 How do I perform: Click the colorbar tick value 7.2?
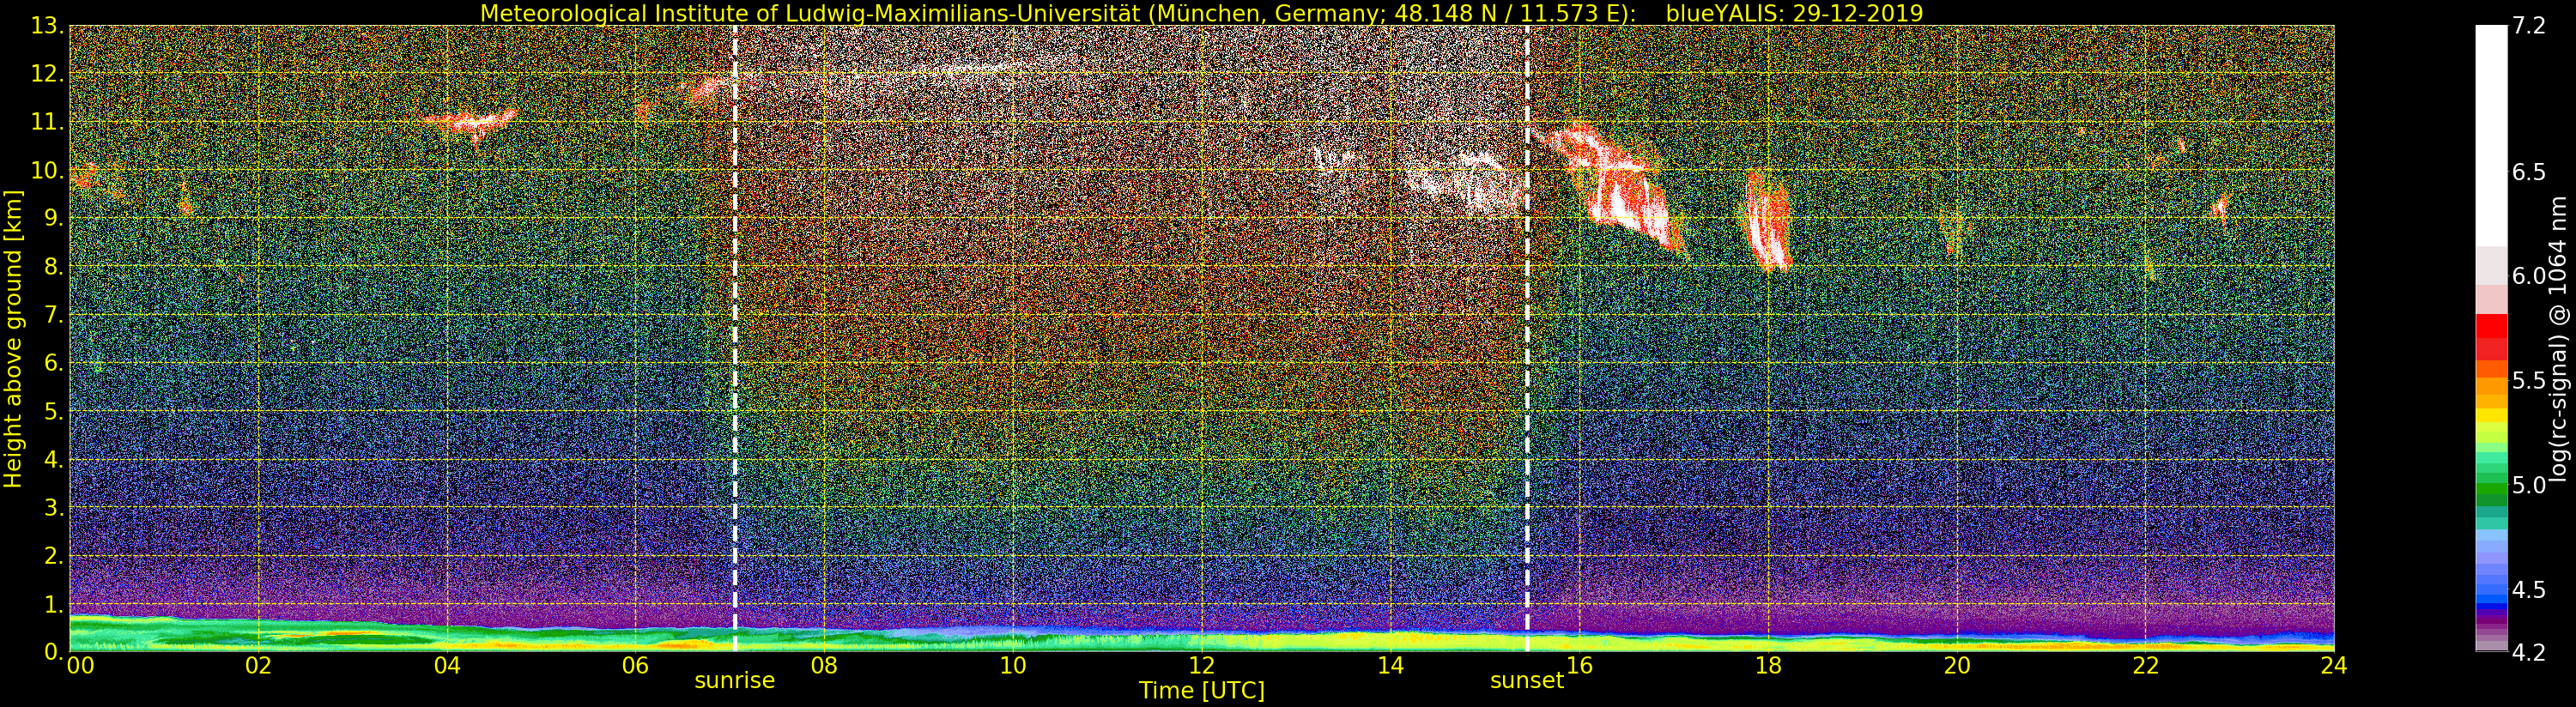click(x=2530, y=27)
